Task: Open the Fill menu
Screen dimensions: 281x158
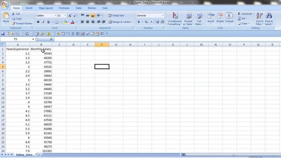Action: tap(242, 18)
